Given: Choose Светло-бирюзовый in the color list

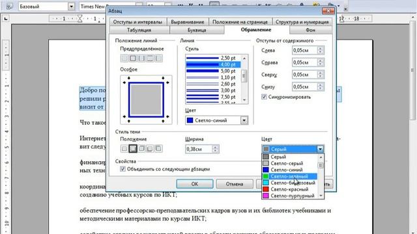Looking at the screenshot, I should pyautogui.click(x=289, y=183).
